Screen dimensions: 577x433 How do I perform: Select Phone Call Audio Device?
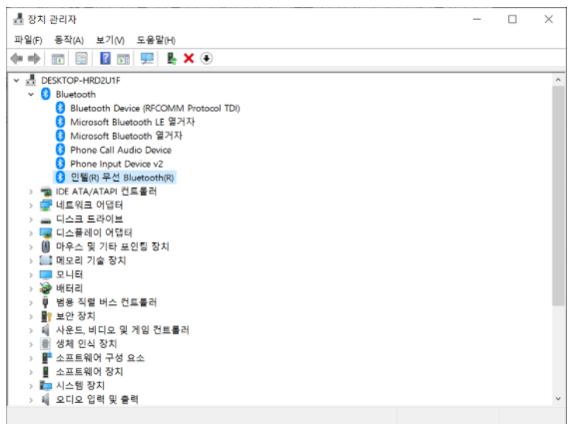[x=121, y=150]
